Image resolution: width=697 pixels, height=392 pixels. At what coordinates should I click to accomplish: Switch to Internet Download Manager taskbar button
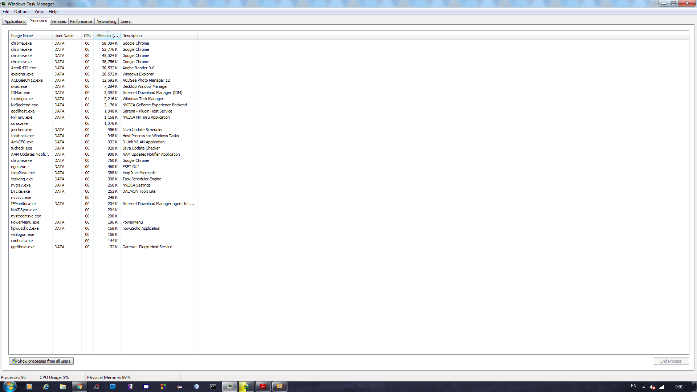(x=246, y=387)
